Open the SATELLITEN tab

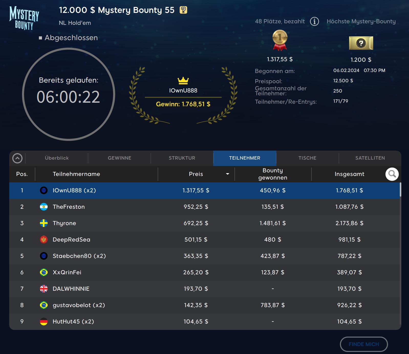(370, 158)
